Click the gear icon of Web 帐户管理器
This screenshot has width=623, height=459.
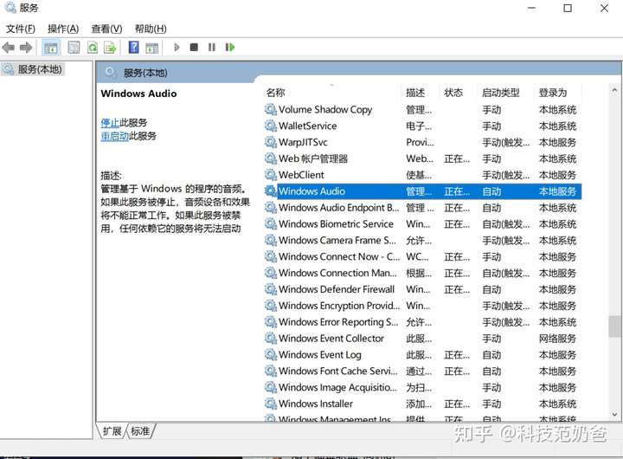click(x=271, y=158)
